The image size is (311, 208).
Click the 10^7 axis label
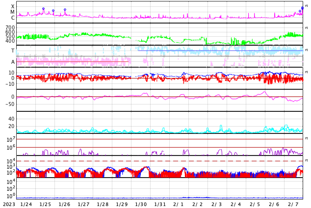[11, 139]
